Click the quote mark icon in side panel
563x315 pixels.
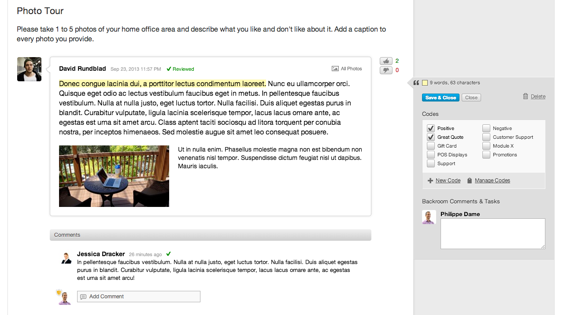416,83
